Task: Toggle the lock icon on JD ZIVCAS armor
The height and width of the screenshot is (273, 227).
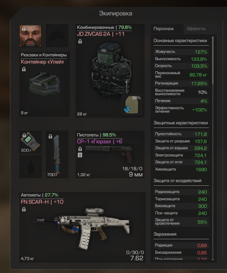Action: coord(80,41)
